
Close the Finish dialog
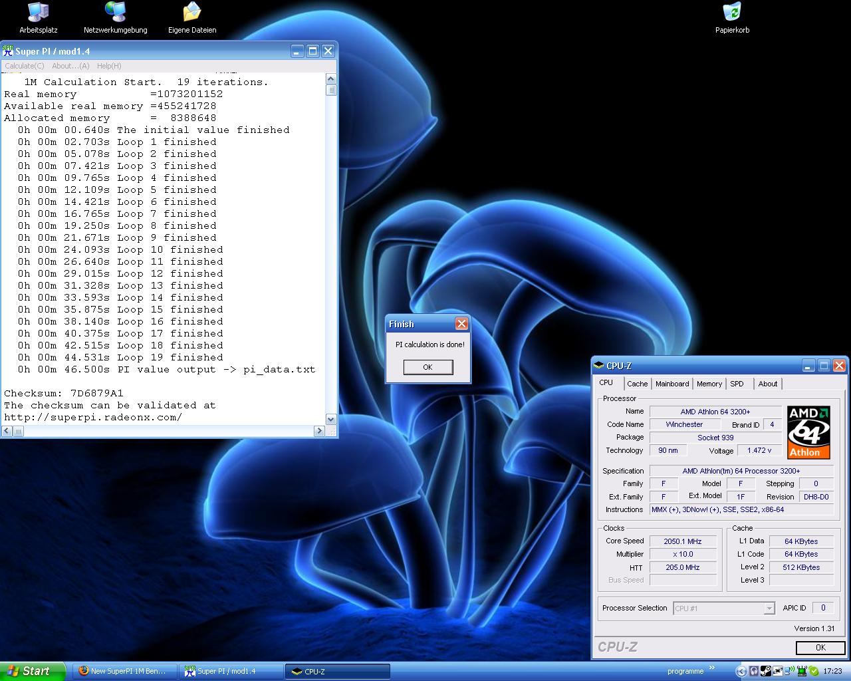point(461,324)
